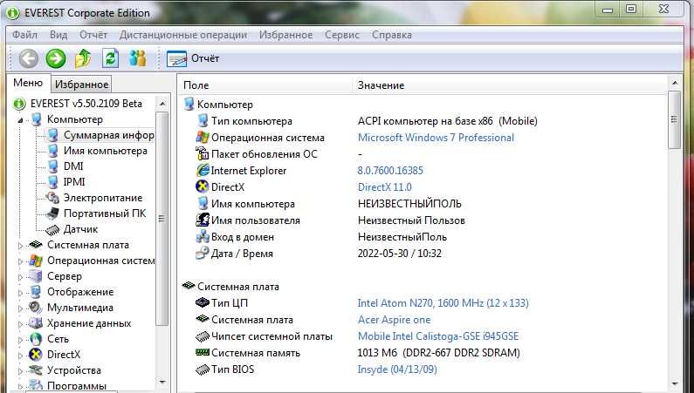The width and height of the screenshot is (694, 393).
Task: Expand Хранение данных tree node
Action: (x=20, y=324)
